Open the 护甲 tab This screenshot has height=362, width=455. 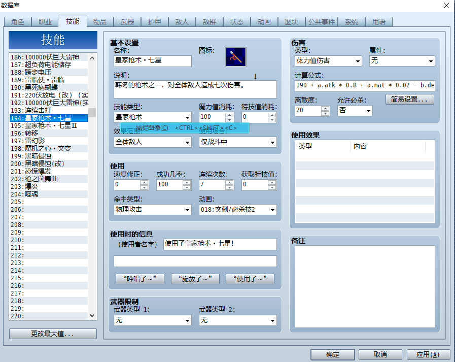(x=154, y=22)
